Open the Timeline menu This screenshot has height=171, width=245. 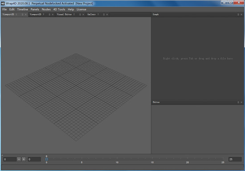click(23, 9)
